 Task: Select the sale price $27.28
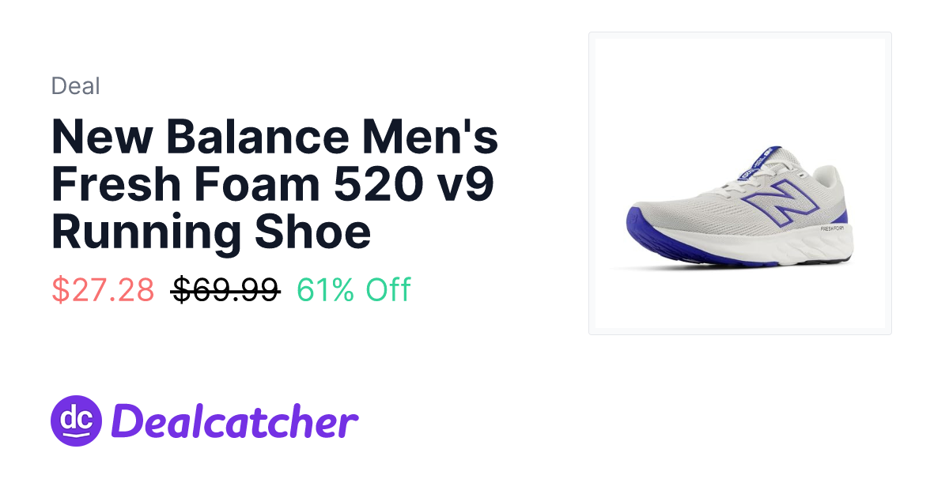tap(103, 290)
